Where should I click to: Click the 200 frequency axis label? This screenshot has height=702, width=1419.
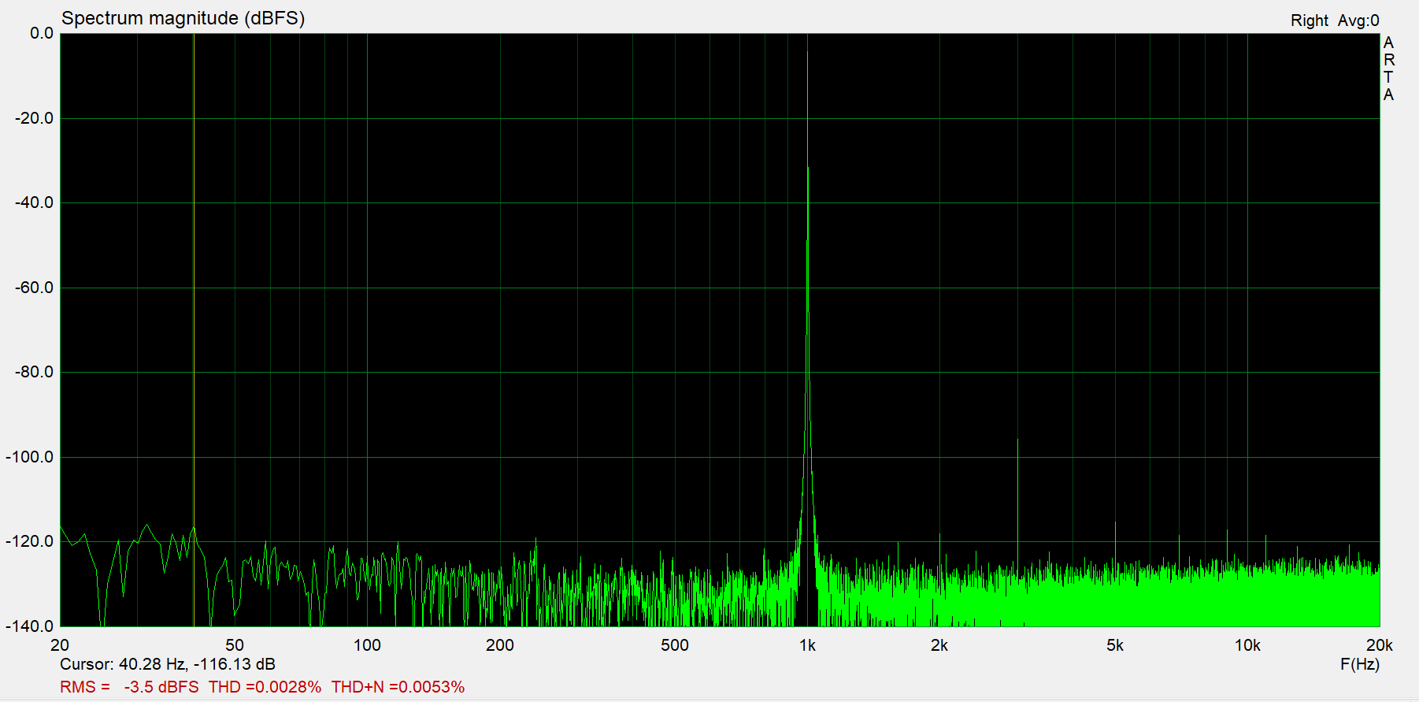click(500, 645)
